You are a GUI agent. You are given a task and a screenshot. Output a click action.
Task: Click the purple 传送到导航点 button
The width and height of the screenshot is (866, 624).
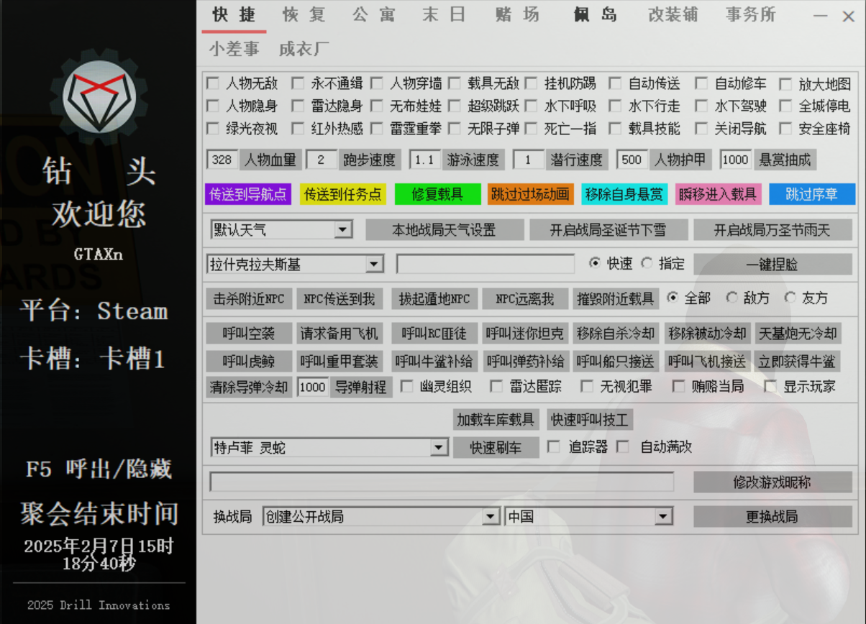[x=248, y=194]
